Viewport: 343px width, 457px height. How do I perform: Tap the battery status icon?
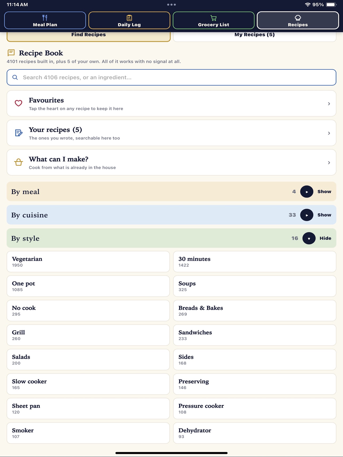[x=331, y=5]
